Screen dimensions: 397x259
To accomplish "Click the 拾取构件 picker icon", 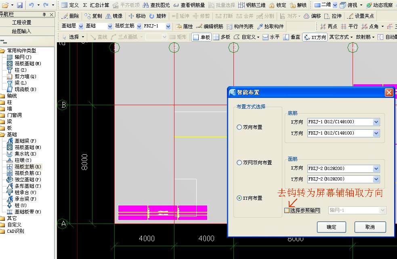I will [x=260, y=27].
